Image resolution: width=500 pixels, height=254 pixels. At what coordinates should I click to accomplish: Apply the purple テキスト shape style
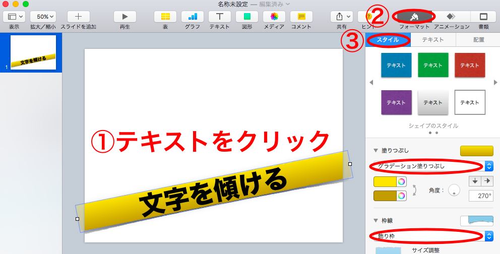coord(396,102)
